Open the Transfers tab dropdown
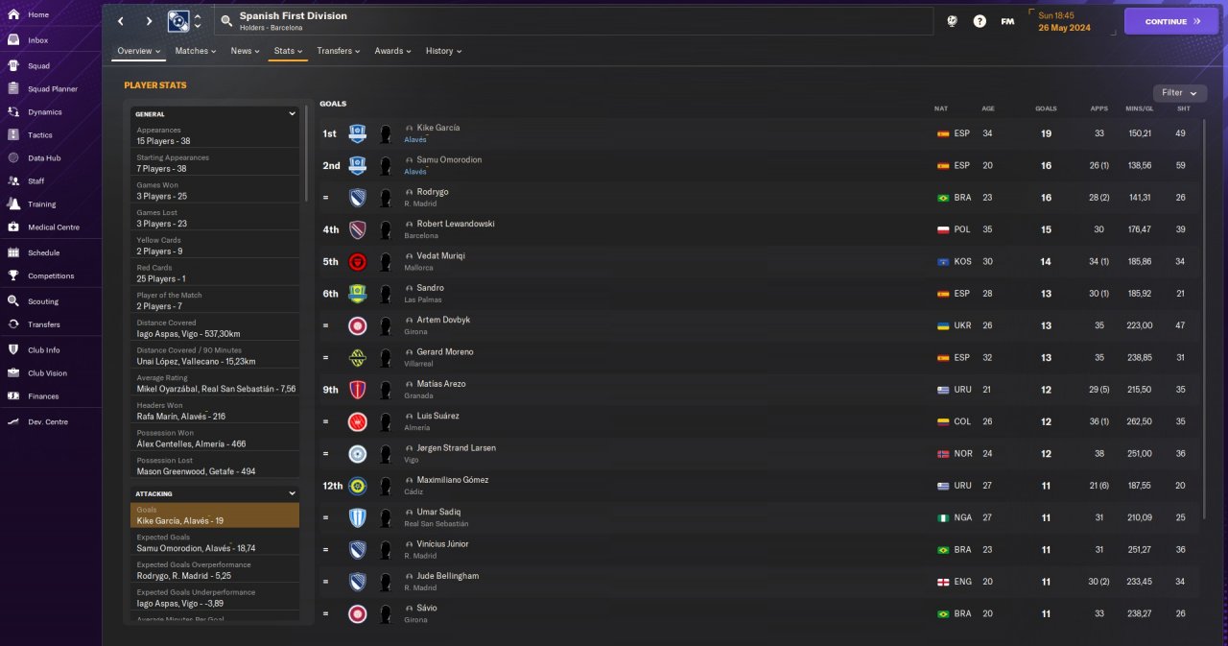 339,51
